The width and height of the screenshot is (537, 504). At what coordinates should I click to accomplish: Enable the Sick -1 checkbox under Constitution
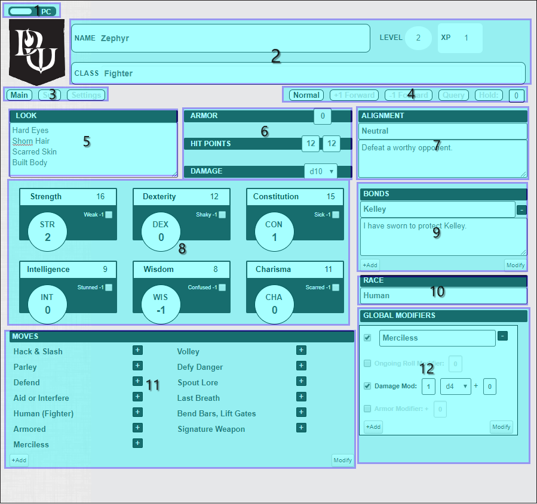(336, 215)
